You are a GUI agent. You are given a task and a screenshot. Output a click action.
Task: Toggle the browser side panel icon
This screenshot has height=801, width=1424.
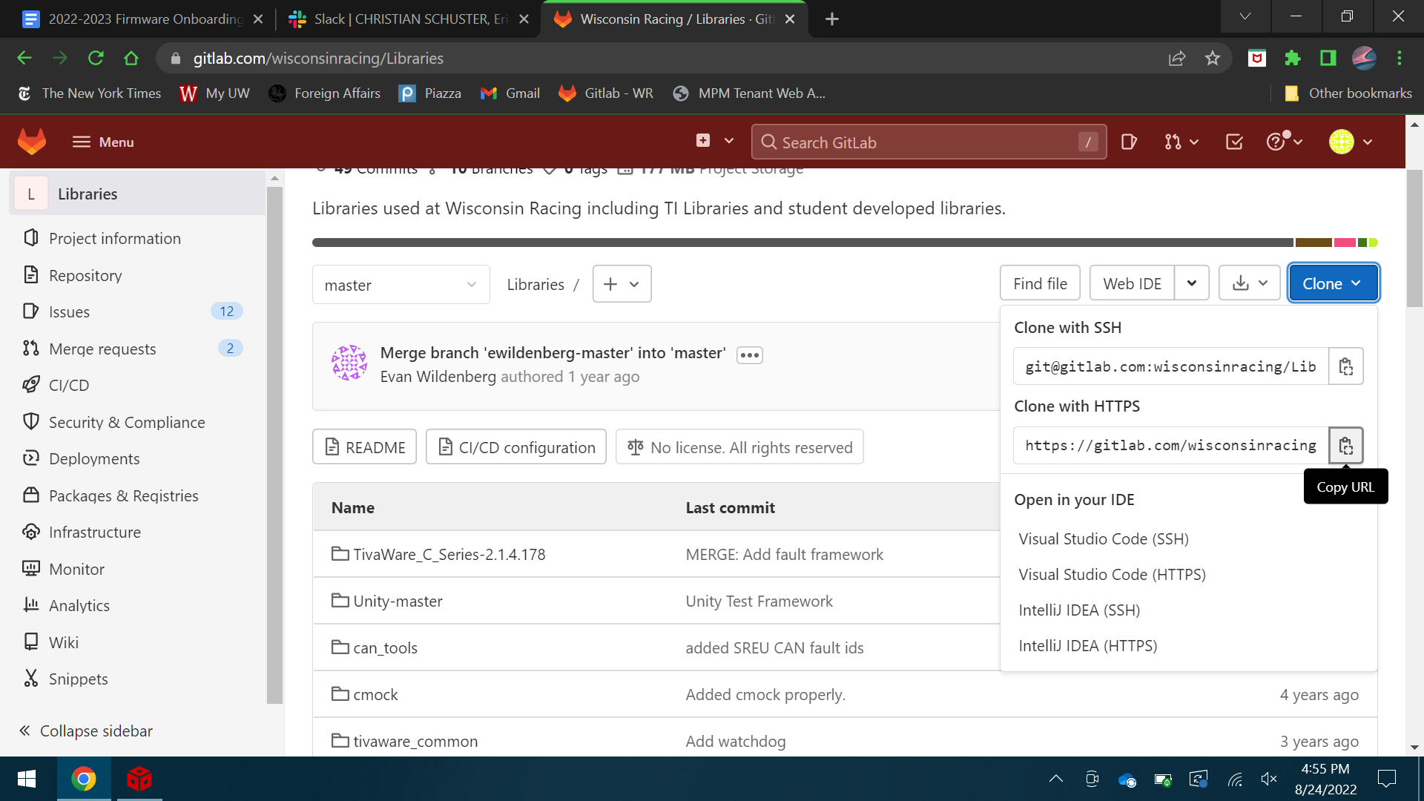point(1328,58)
